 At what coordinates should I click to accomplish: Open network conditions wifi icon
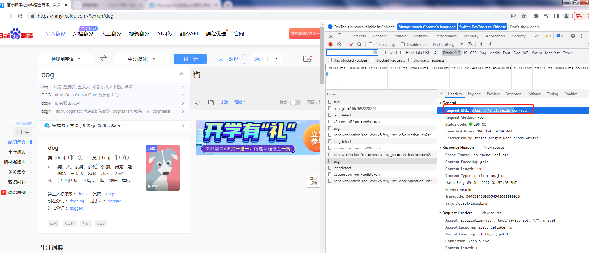coord(470,44)
